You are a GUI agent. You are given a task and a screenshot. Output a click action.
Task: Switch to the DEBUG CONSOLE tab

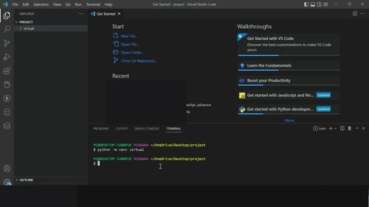tap(146, 129)
